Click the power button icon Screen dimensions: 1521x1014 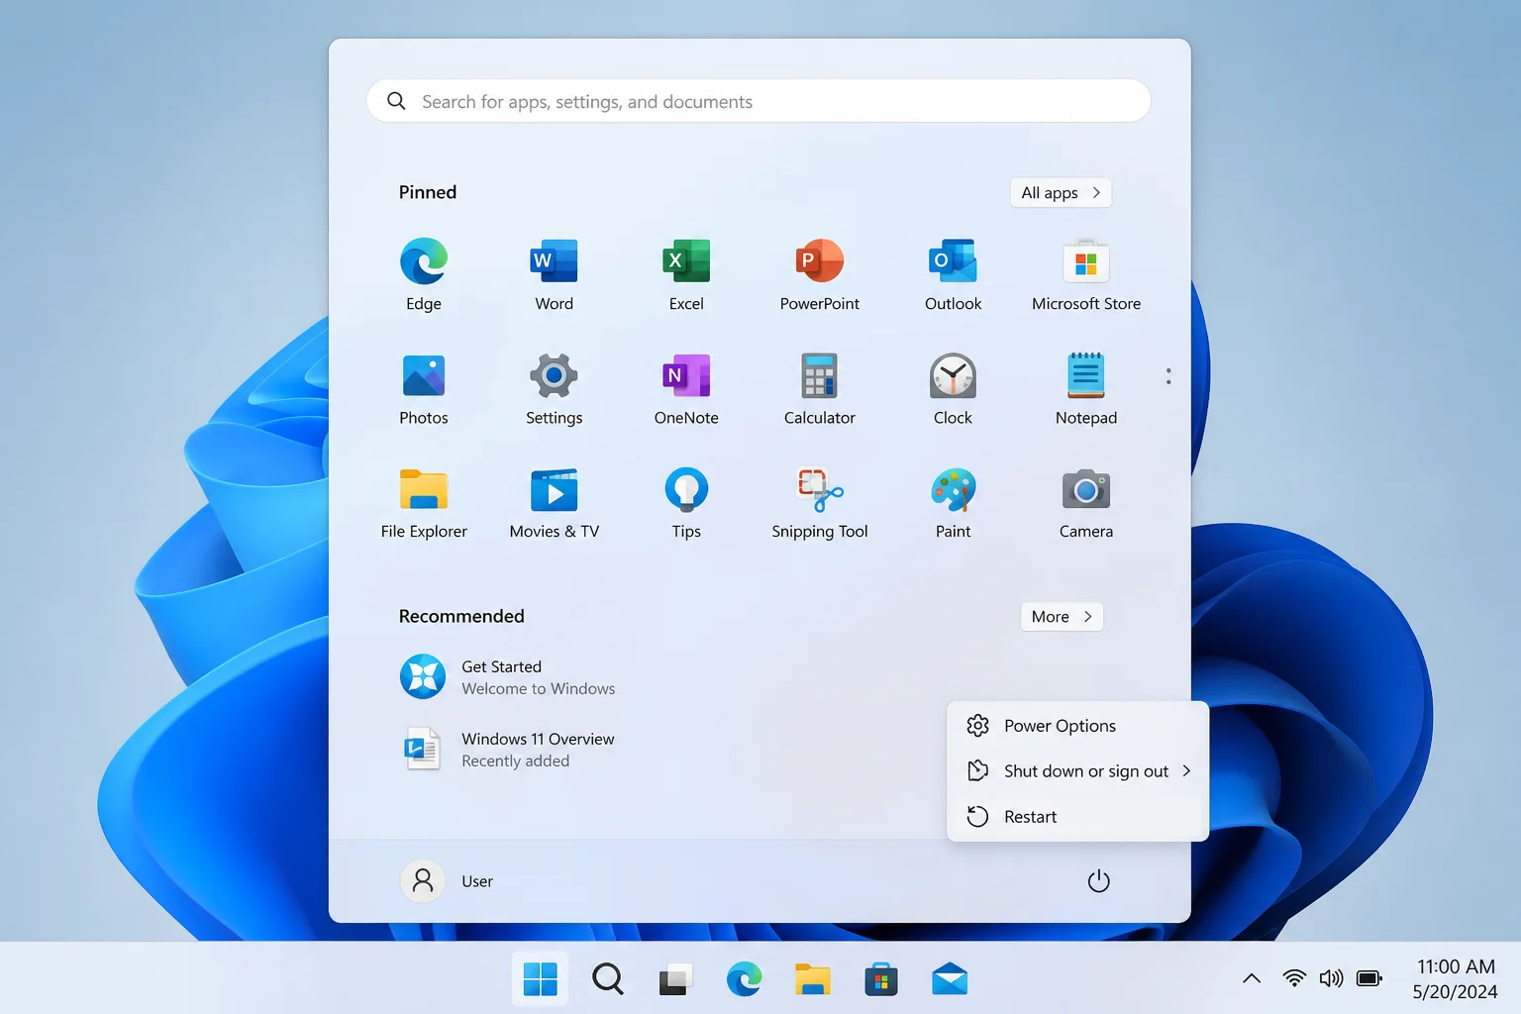(x=1098, y=881)
